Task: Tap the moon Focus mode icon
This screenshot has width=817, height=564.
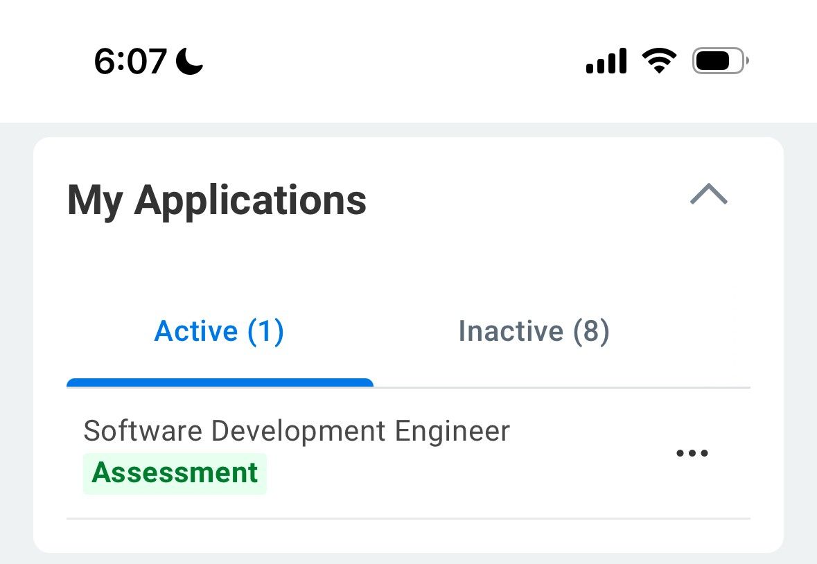Action: [x=189, y=62]
